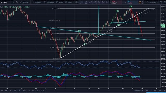Click the Unnamed layout name

pyautogui.click(x=153, y=2)
